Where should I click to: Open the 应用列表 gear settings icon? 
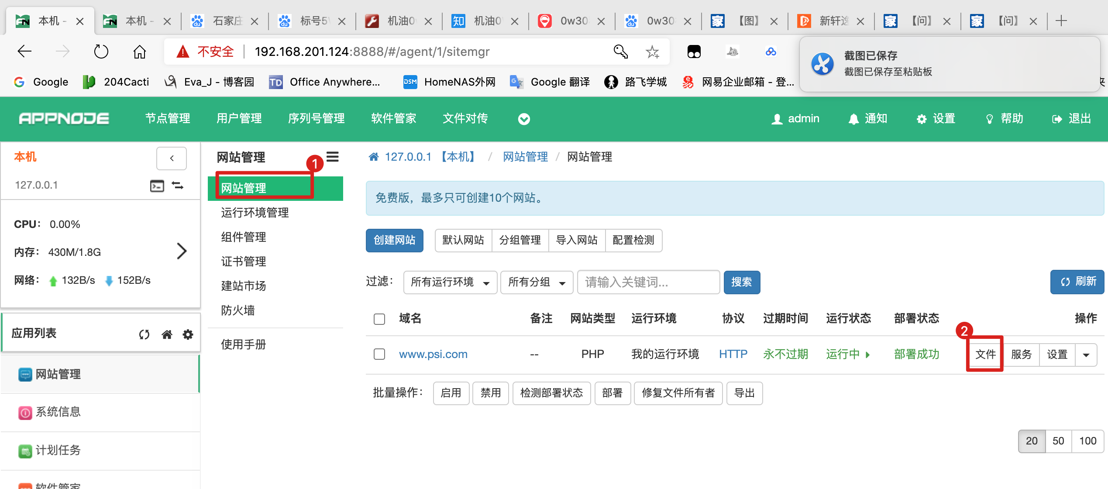tap(188, 334)
